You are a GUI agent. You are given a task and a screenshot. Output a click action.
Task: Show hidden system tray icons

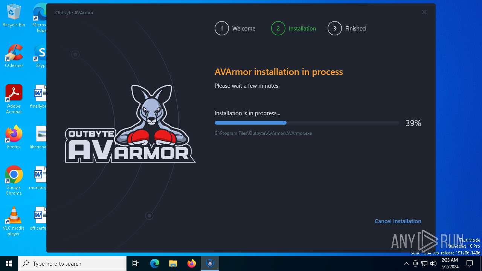tap(406, 263)
